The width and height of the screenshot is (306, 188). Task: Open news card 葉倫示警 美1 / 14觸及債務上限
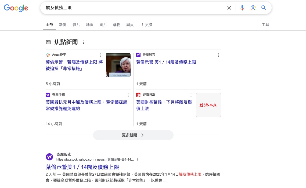tap(166, 62)
